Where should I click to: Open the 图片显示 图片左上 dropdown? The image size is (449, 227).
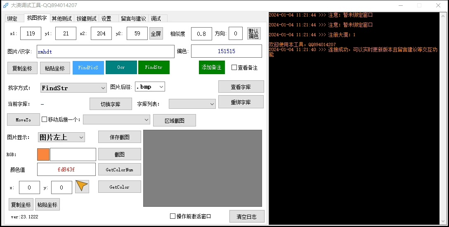(61, 137)
